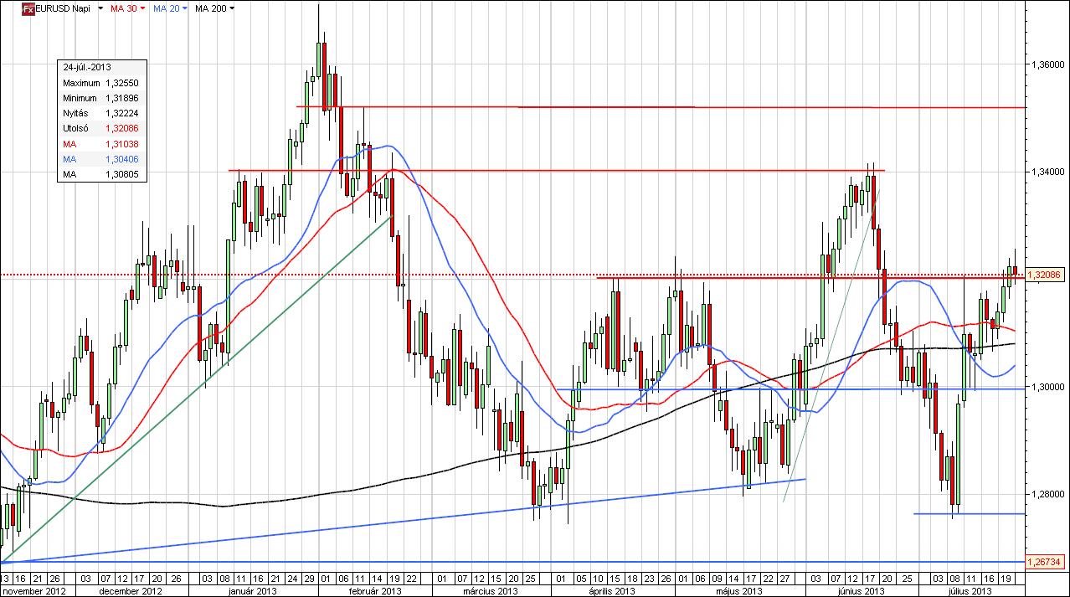Click the 1,28000 price axis label
This screenshot has width=1070, height=597.
point(1048,494)
